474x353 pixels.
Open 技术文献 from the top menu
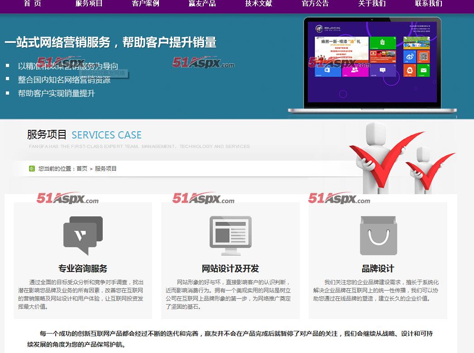(x=259, y=3)
